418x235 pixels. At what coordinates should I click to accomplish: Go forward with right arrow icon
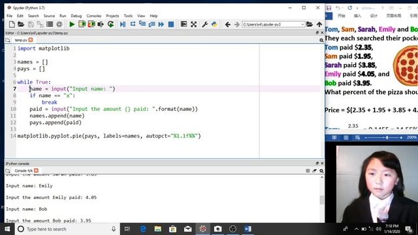[x=236, y=25]
